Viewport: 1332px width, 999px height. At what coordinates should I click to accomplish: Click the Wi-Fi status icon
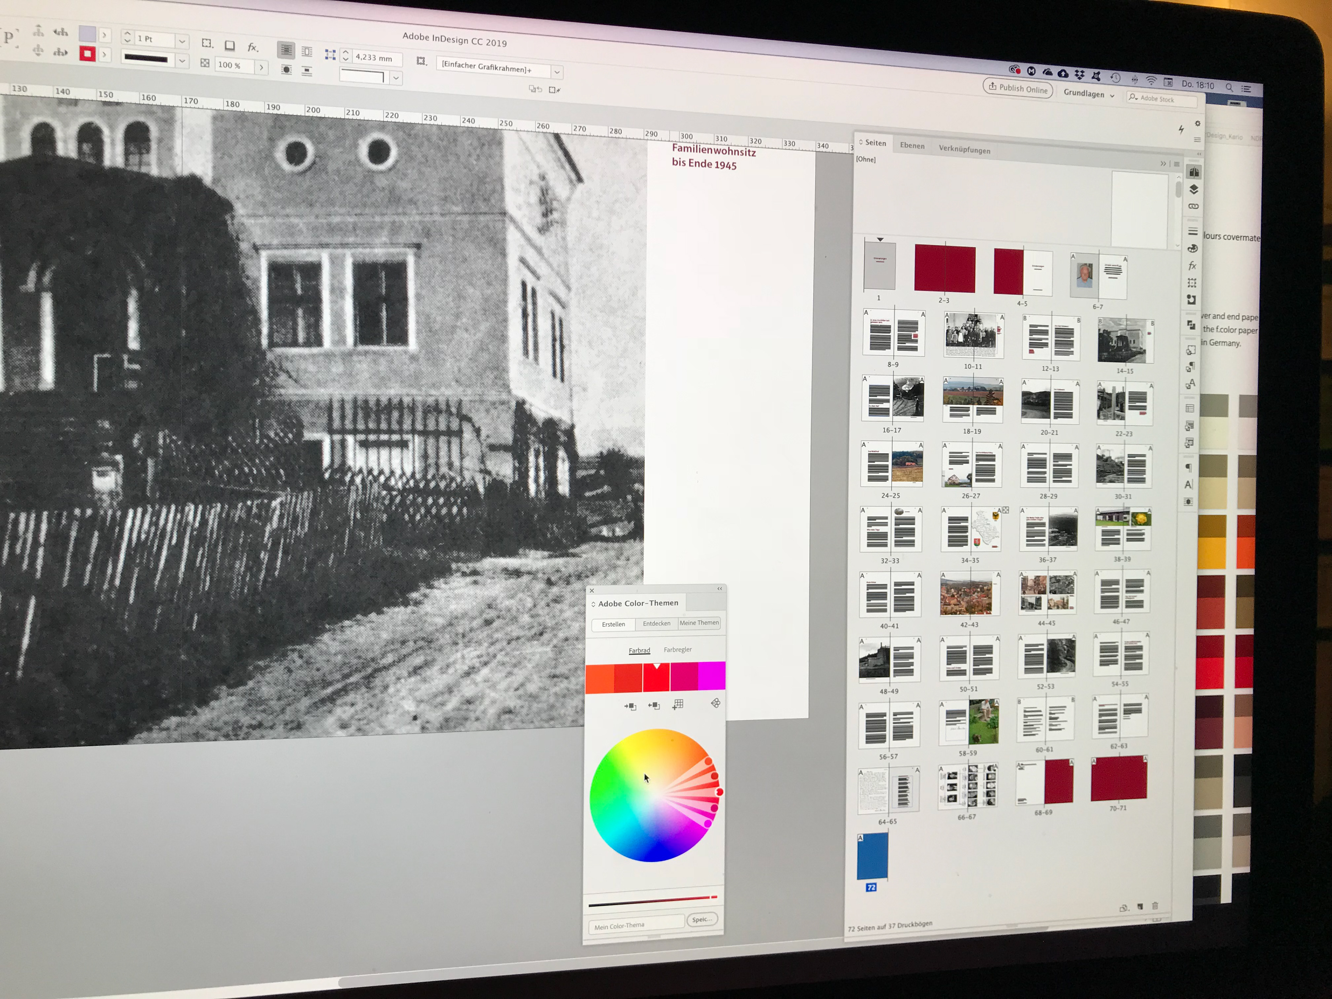pyautogui.click(x=1151, y=80)
